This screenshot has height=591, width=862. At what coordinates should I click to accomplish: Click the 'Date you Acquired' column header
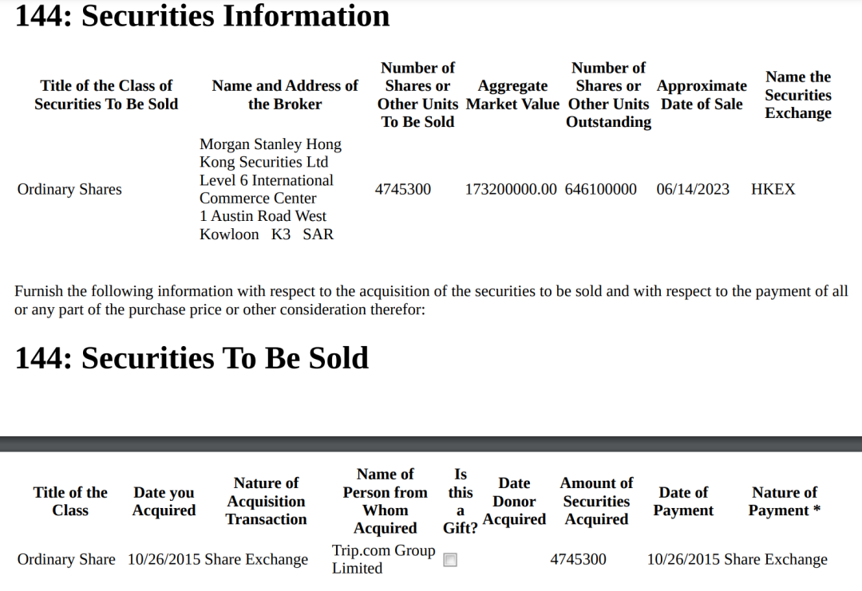(x=164, y=501)
